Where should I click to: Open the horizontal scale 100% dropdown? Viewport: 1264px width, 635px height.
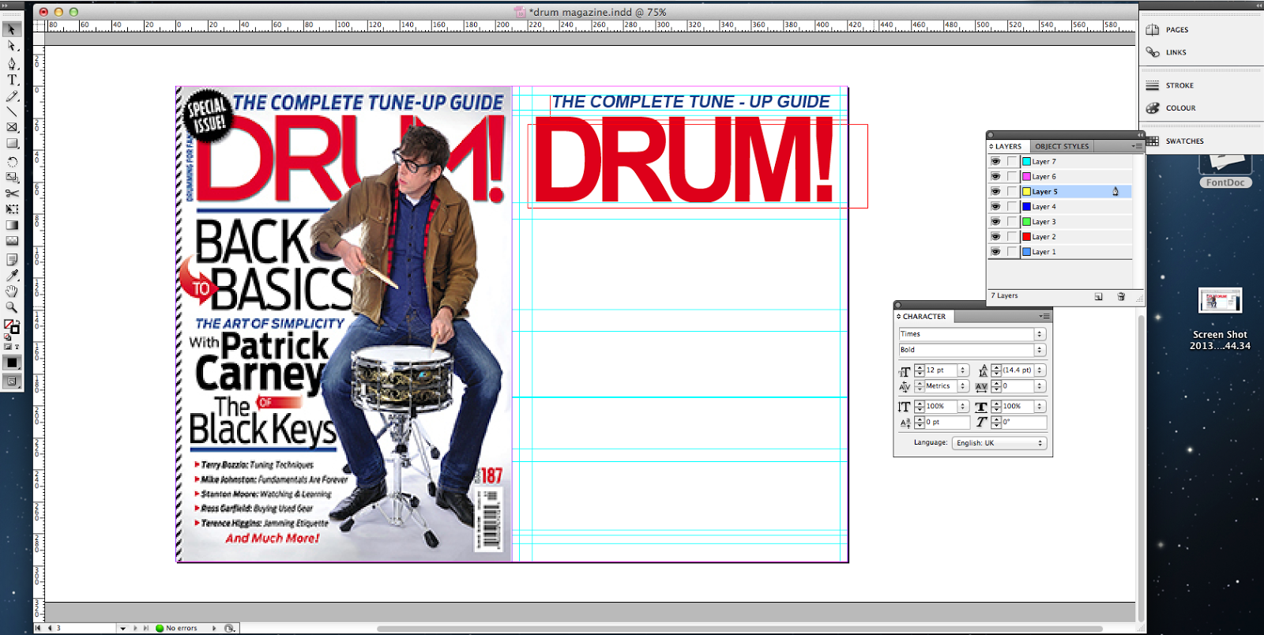[x=1040, y=407]
